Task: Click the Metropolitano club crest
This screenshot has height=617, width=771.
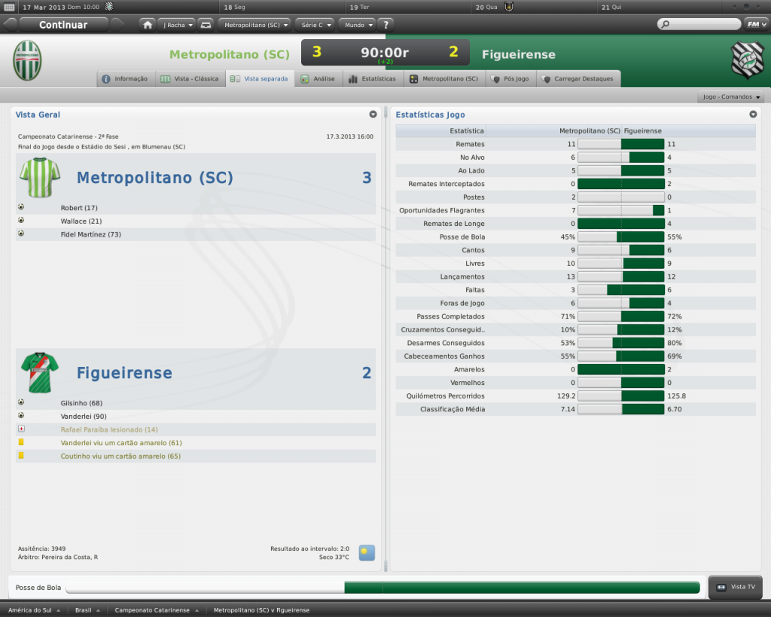Action: pyautogui.click(x=27, y=61)
